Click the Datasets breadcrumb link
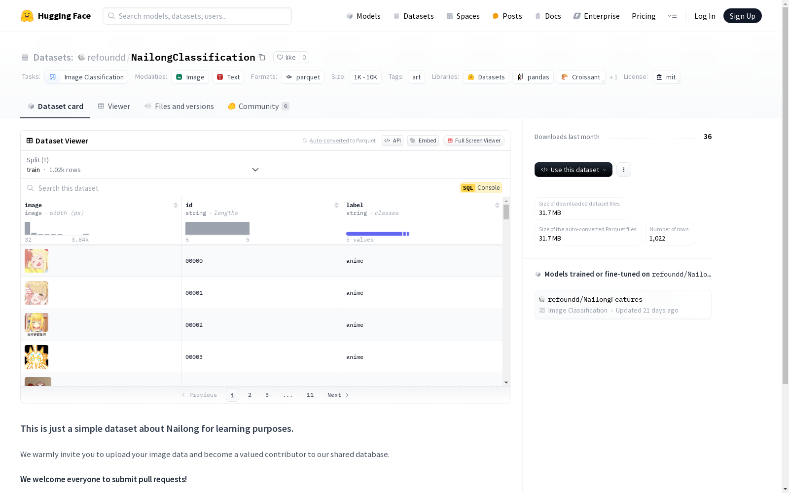Image resolution: width=789 pixels, height=493 pixels. tap(53, 57)
